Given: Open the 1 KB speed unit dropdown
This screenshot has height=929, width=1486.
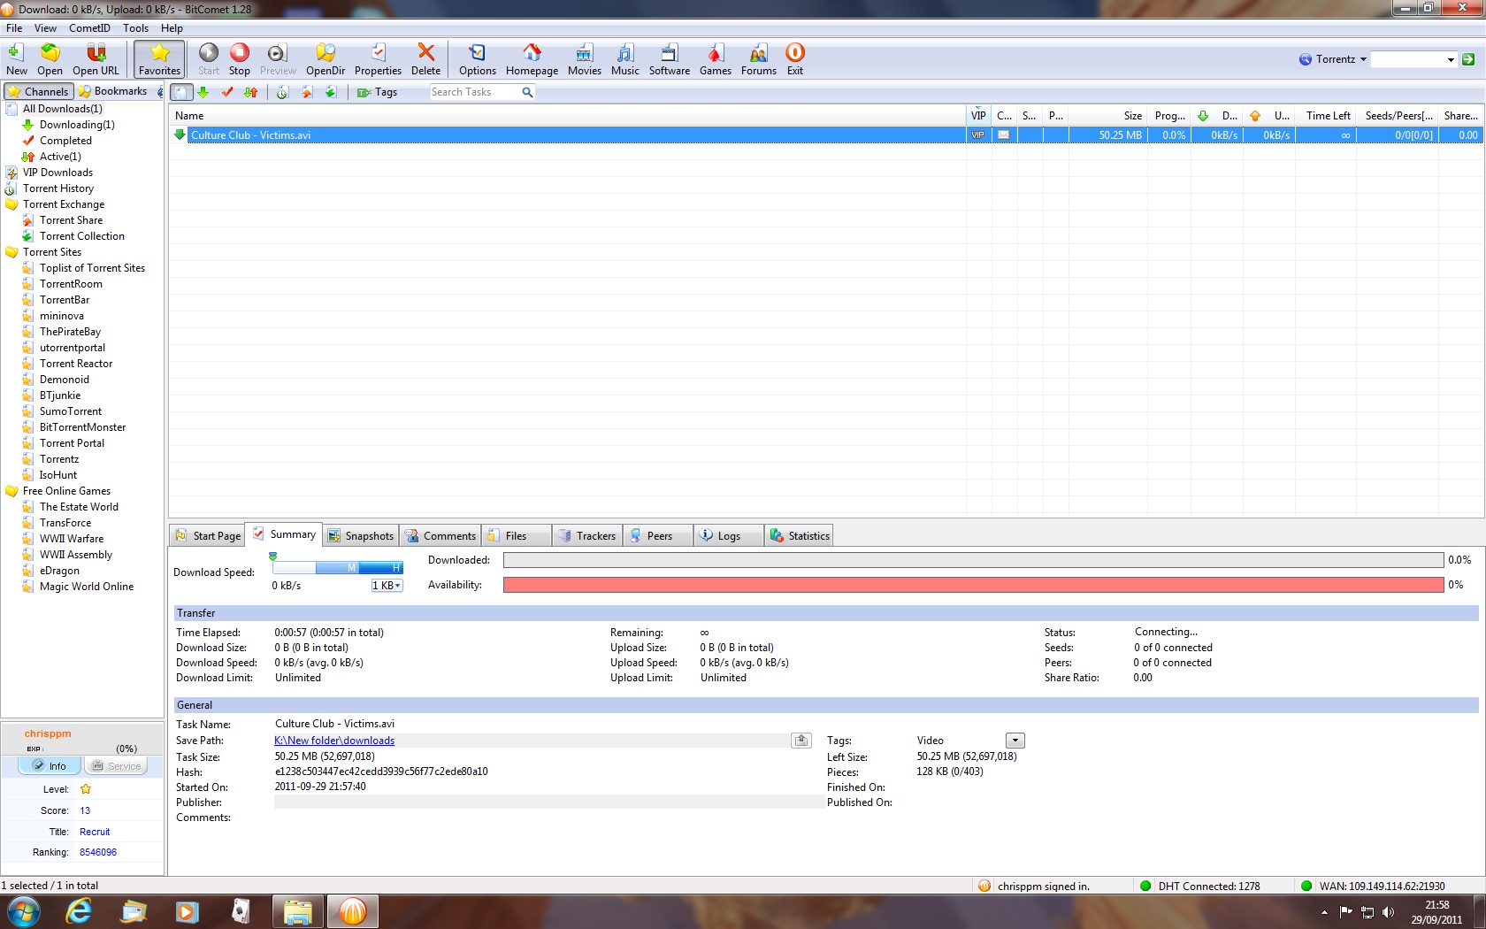Looking at the screenshot, I should 387,586.
